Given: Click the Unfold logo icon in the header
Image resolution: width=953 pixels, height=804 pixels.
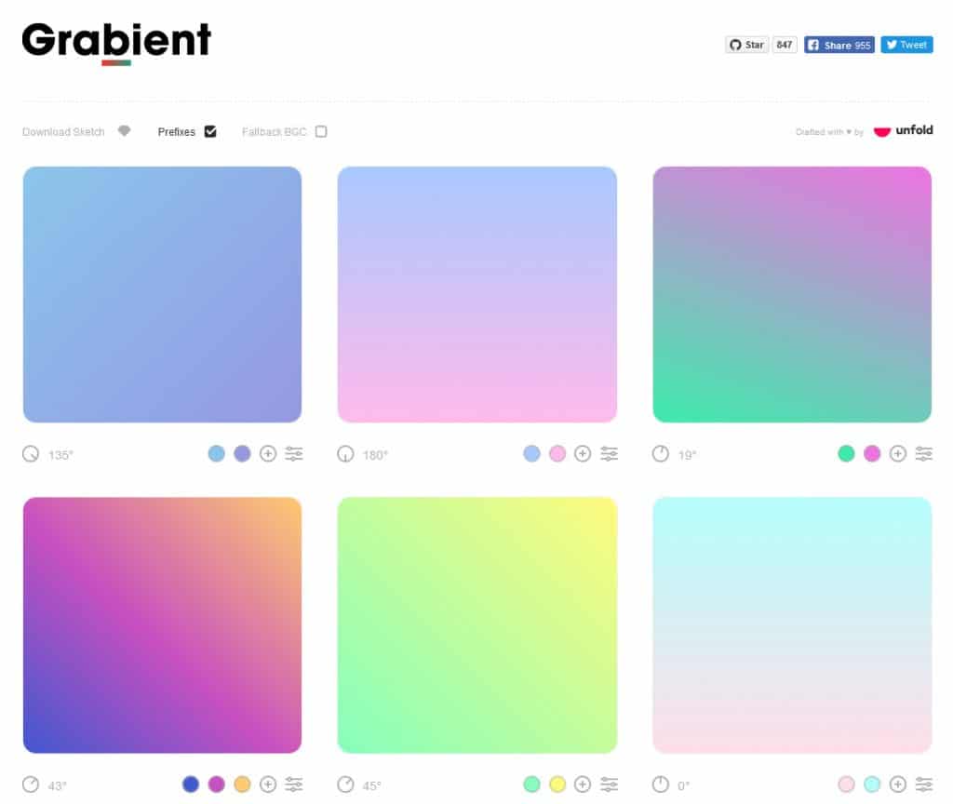Looking at the screenshot, I should point(882,131).
